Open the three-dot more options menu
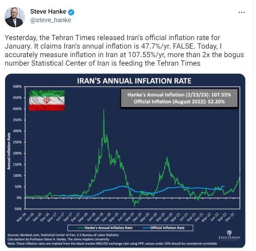 (x=242, y=12)
